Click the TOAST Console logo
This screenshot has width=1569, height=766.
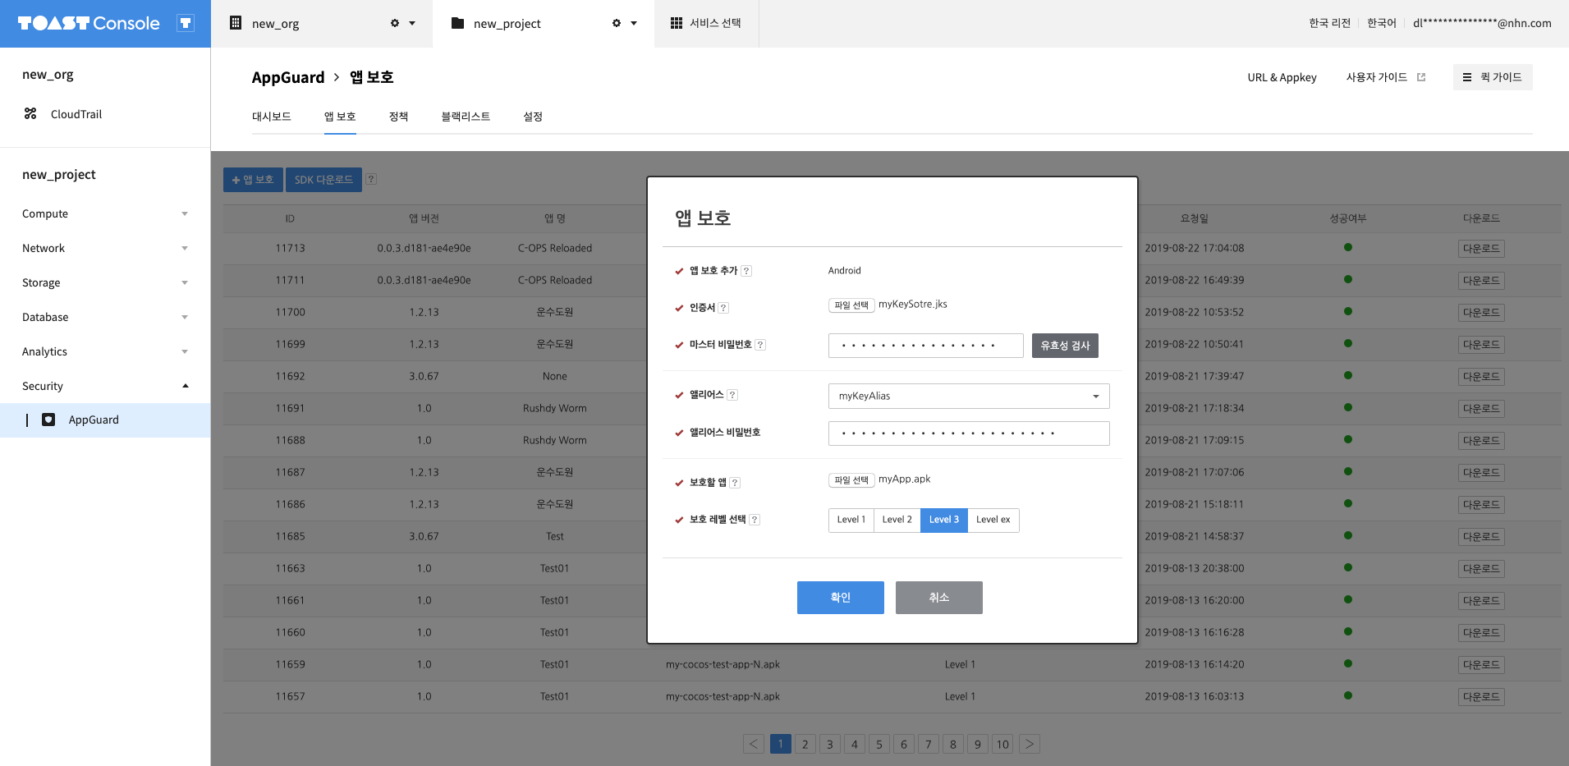click(x=89, y=23)
